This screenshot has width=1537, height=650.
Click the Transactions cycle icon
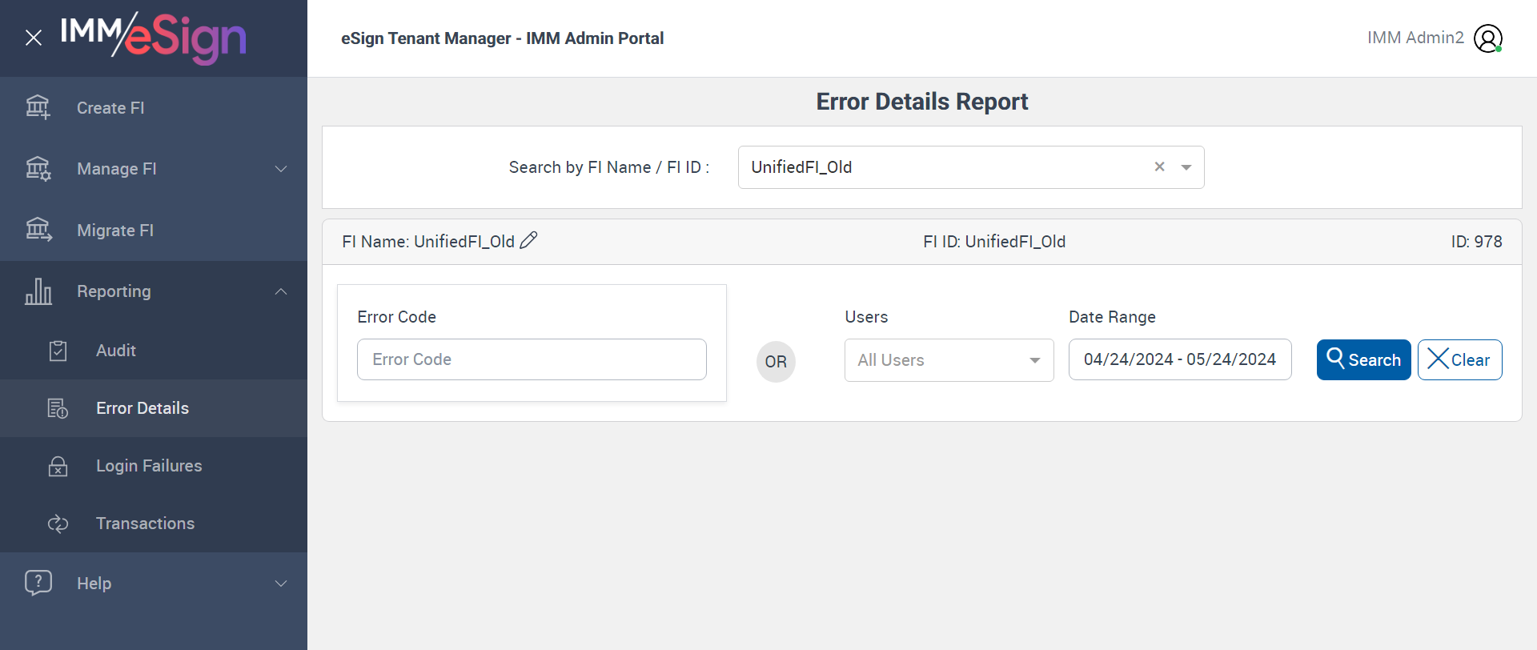[58, 524]
